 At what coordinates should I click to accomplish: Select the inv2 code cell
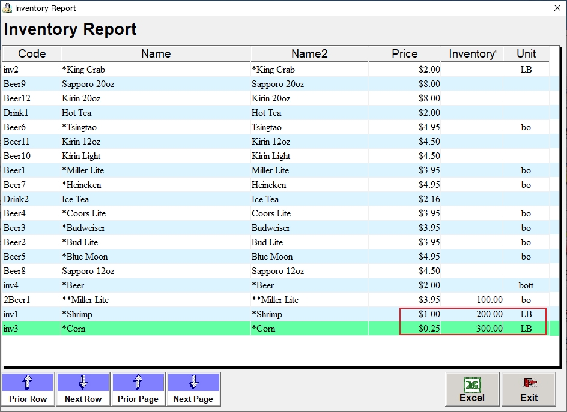click(32, 70)
